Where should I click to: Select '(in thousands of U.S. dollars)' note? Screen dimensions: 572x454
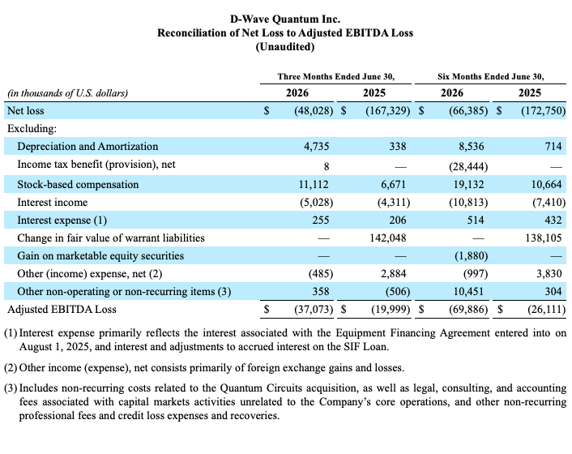pos(68,93)
